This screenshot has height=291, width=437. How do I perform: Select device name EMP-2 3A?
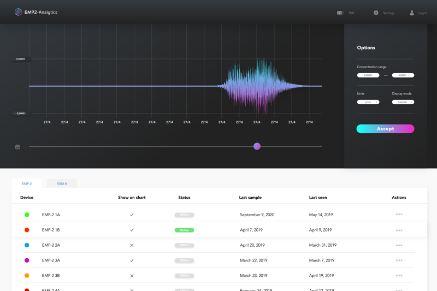(51, 260)
